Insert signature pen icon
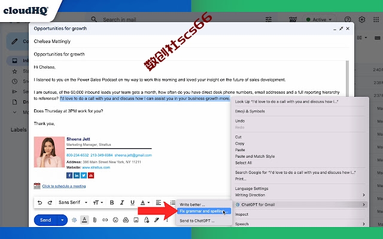Viewport: 383px width, 239px height. coord(157,220)
